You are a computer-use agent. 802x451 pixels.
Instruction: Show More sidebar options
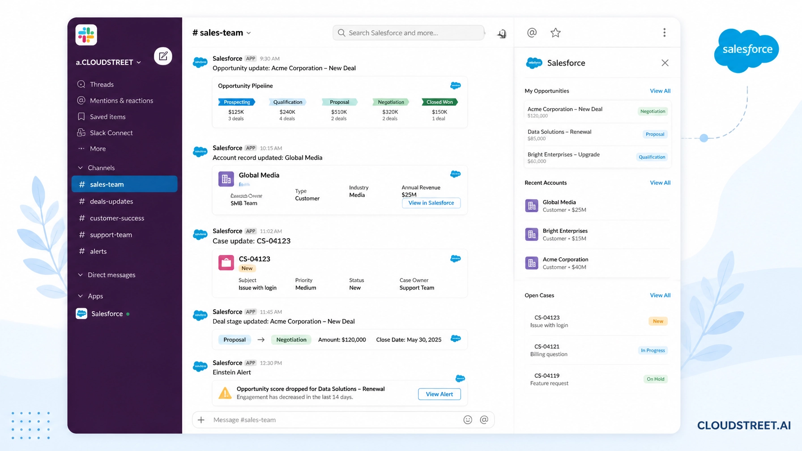92,149
